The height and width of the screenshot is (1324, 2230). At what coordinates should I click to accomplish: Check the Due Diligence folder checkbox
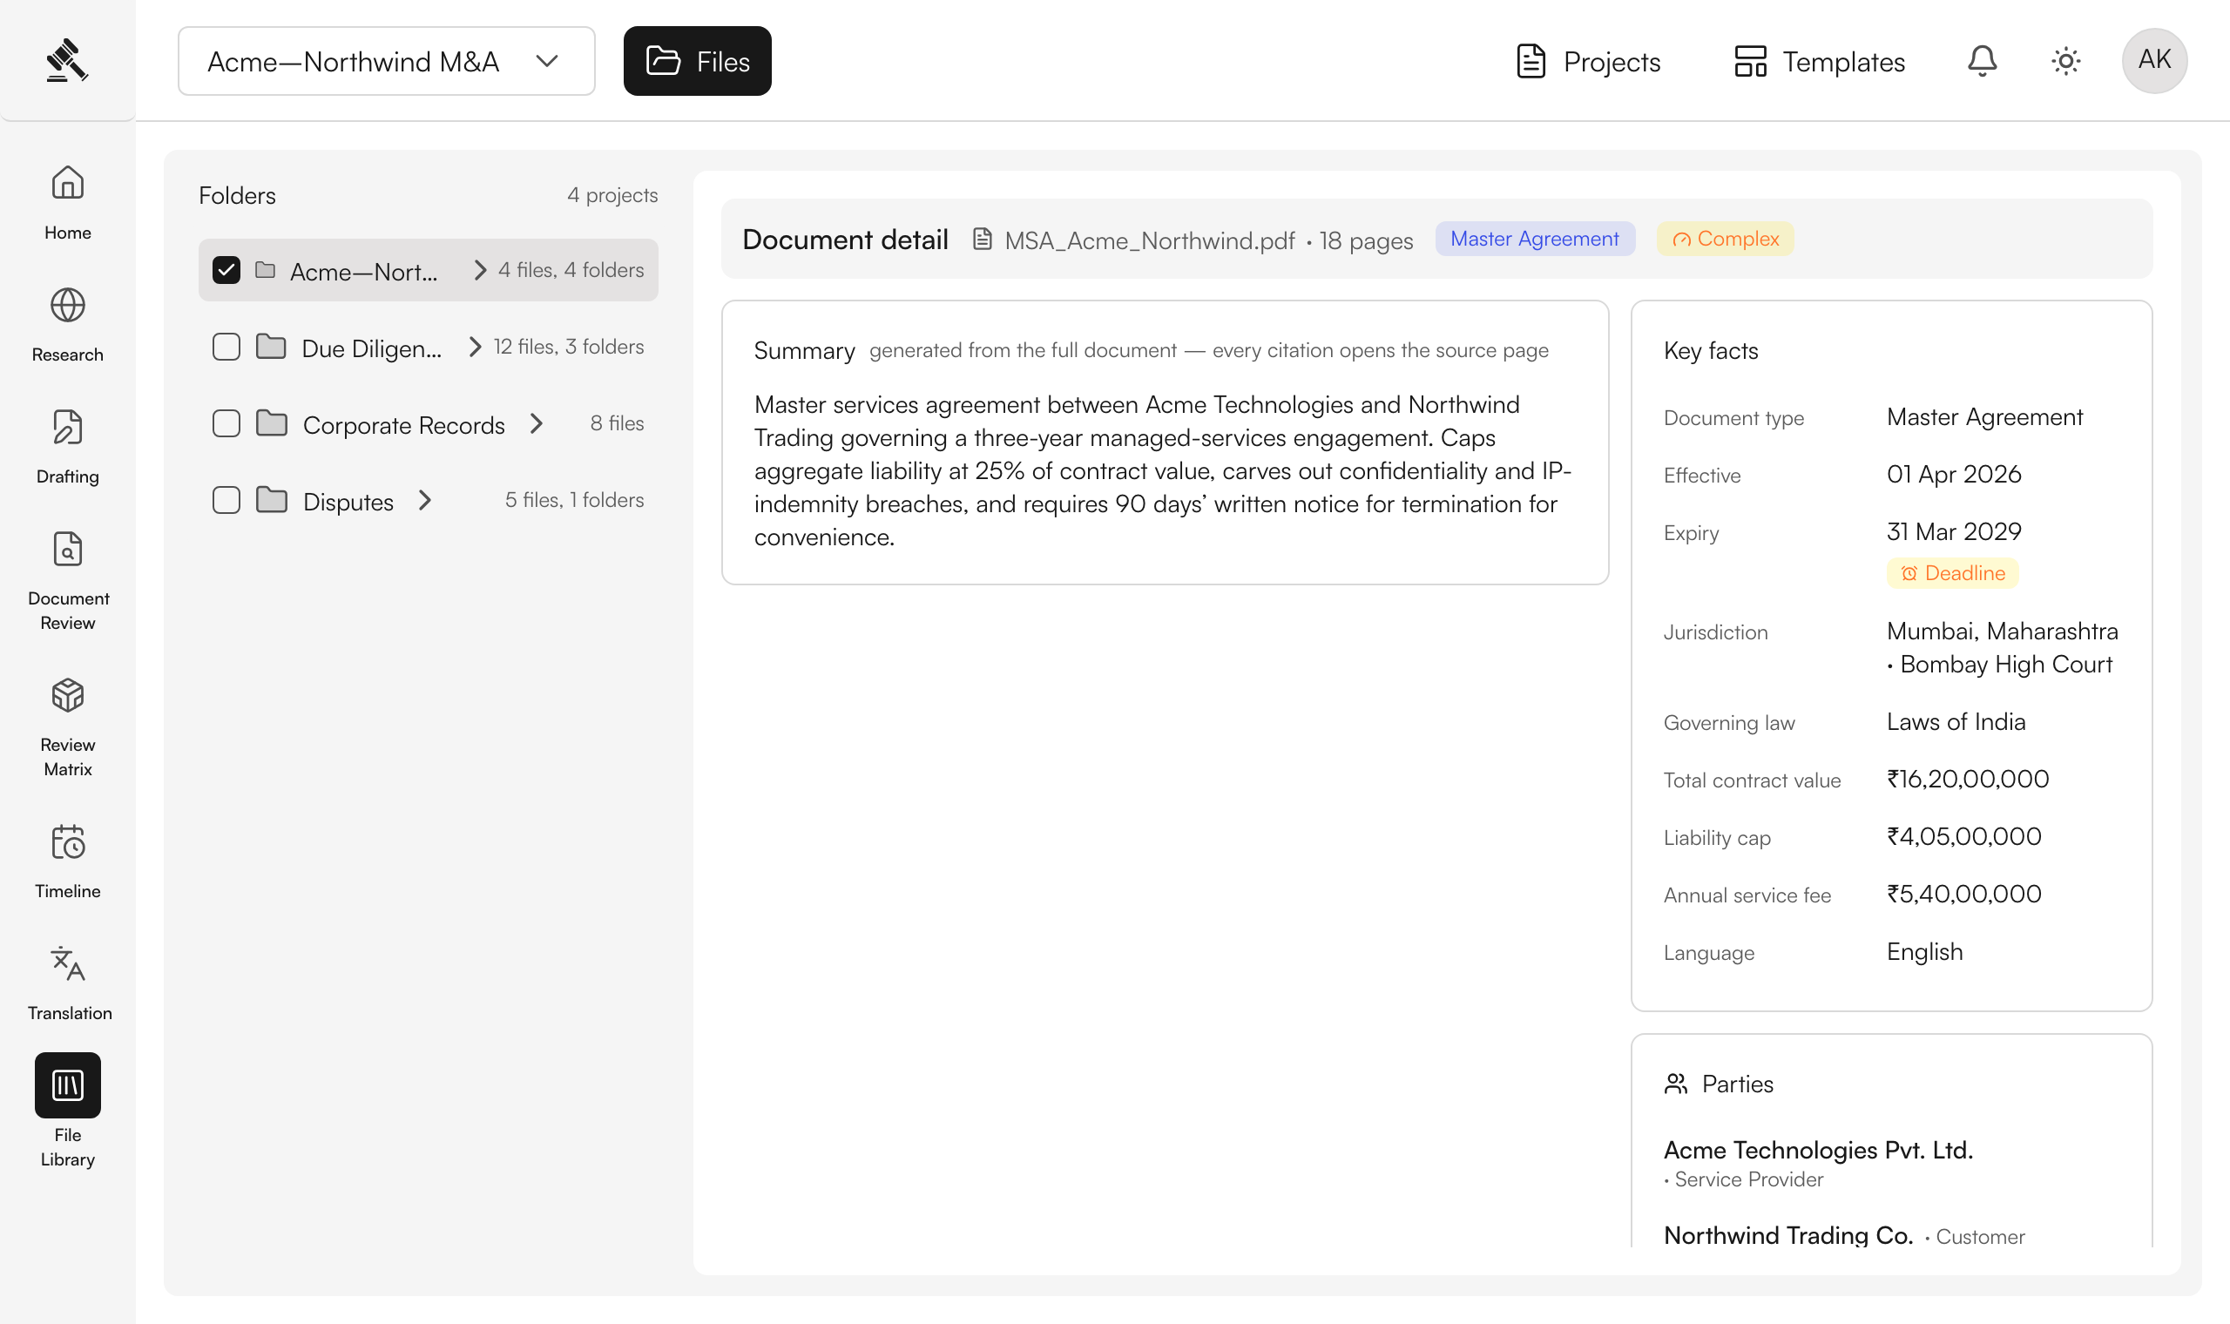click(226, 346)
